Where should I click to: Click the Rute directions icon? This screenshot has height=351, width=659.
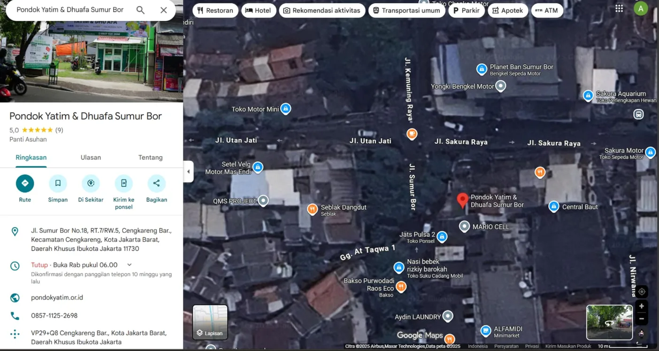pyautogui.click(x=25, y=183)
